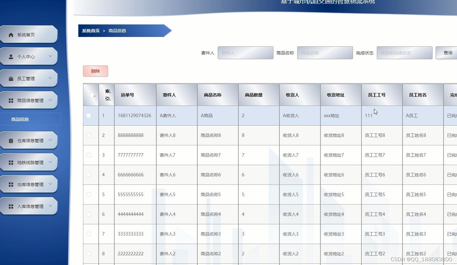Click the 寄件人 search input field

[x=245, y=53]
